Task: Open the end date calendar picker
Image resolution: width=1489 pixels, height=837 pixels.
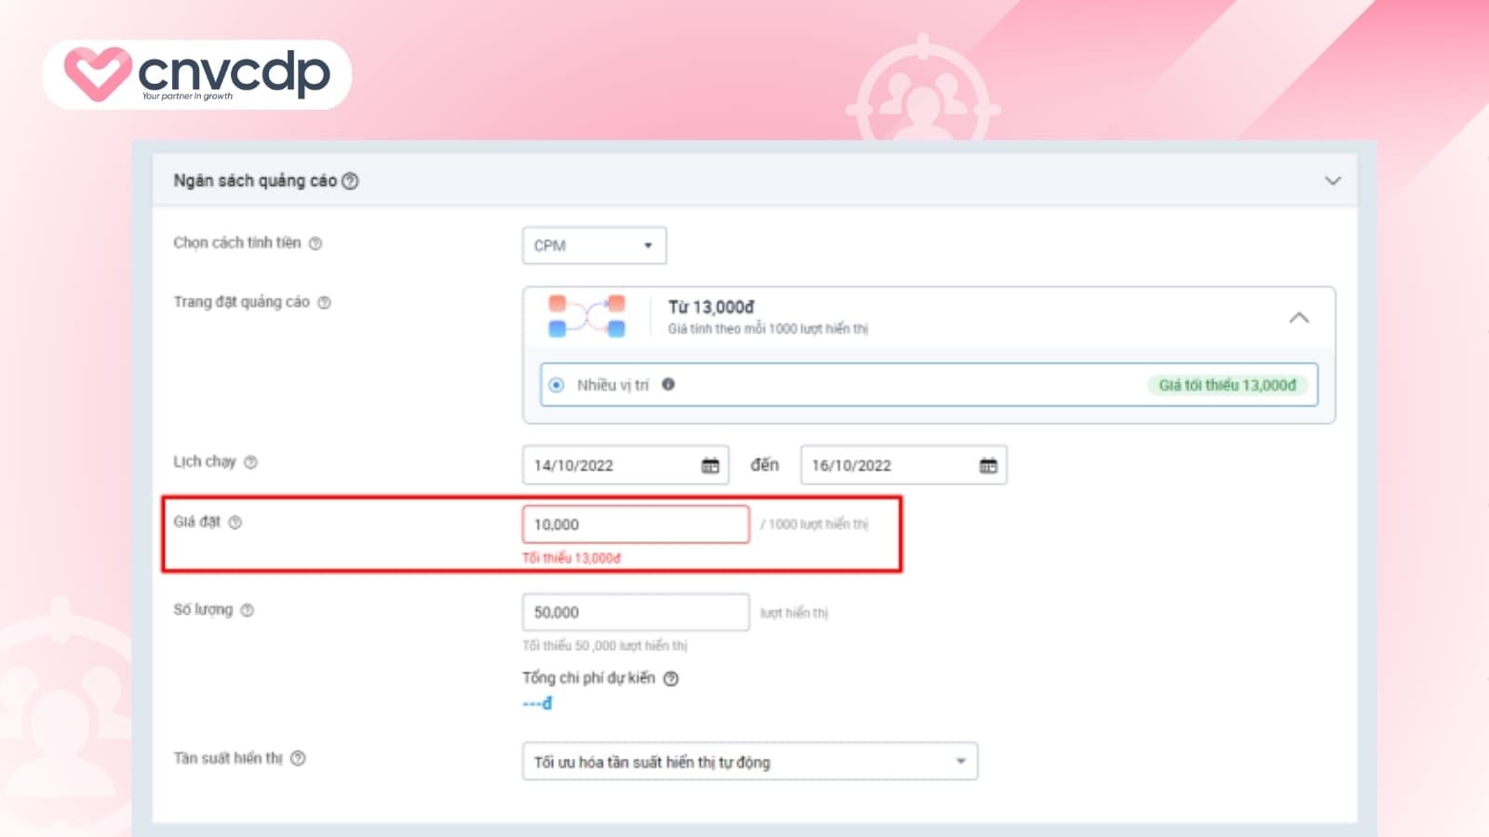Action: [x=989, y=465]
